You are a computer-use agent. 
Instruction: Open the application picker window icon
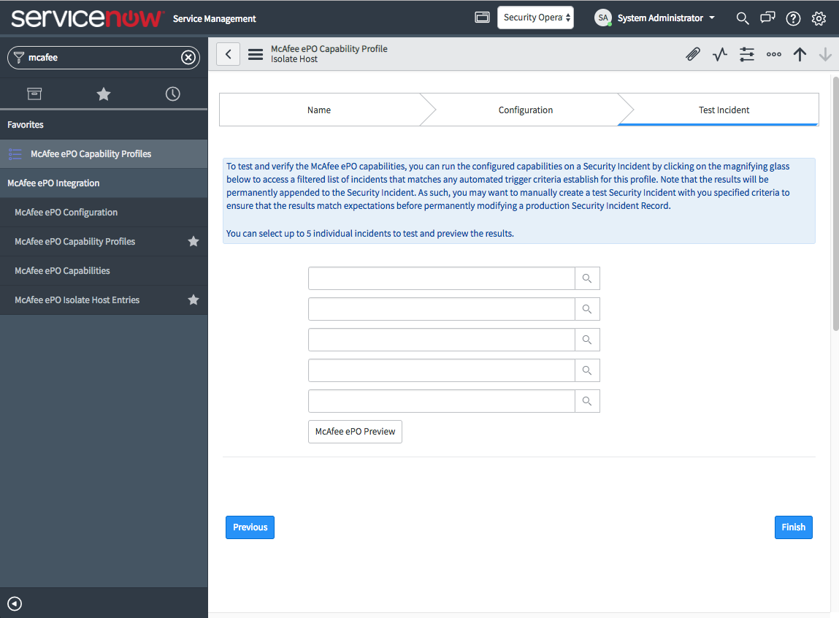click(x=482, y=18)
